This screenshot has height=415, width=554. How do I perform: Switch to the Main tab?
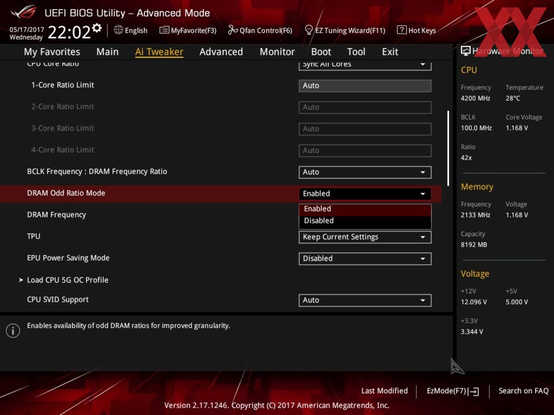pyautogui.click(x=108, y=52)
